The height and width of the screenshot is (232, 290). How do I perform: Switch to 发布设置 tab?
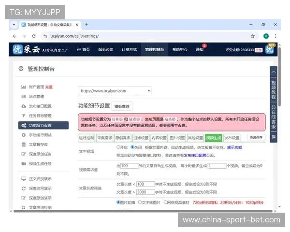coord(232,138)
